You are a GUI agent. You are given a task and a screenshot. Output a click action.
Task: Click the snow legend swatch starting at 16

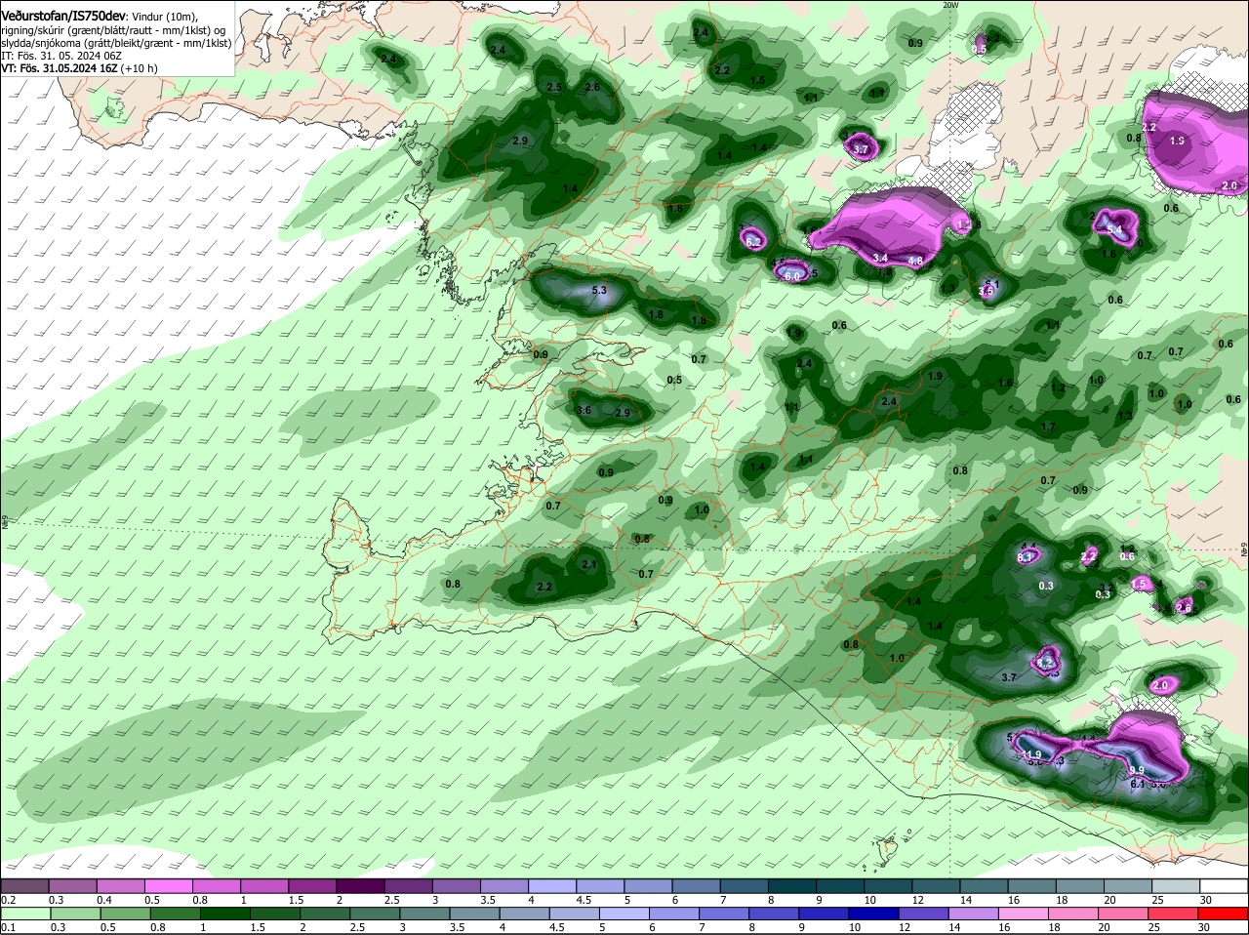click(x=1029, y=886)
